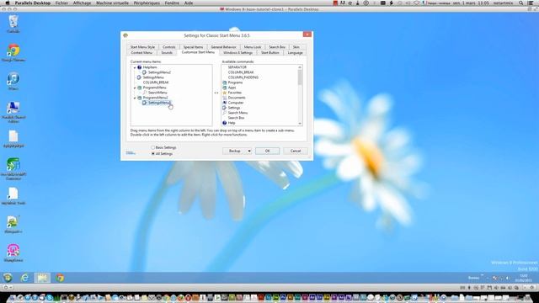Switch to the Start Button tab
Screen dimensions: 539x303
(x=270, y=53)
